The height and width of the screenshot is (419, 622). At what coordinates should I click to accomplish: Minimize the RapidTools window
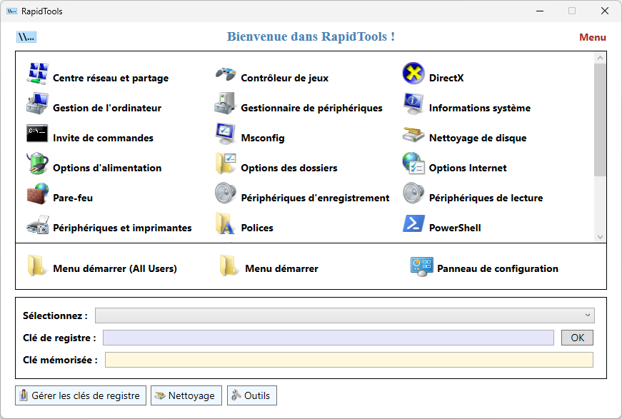(x=539, y=11)
